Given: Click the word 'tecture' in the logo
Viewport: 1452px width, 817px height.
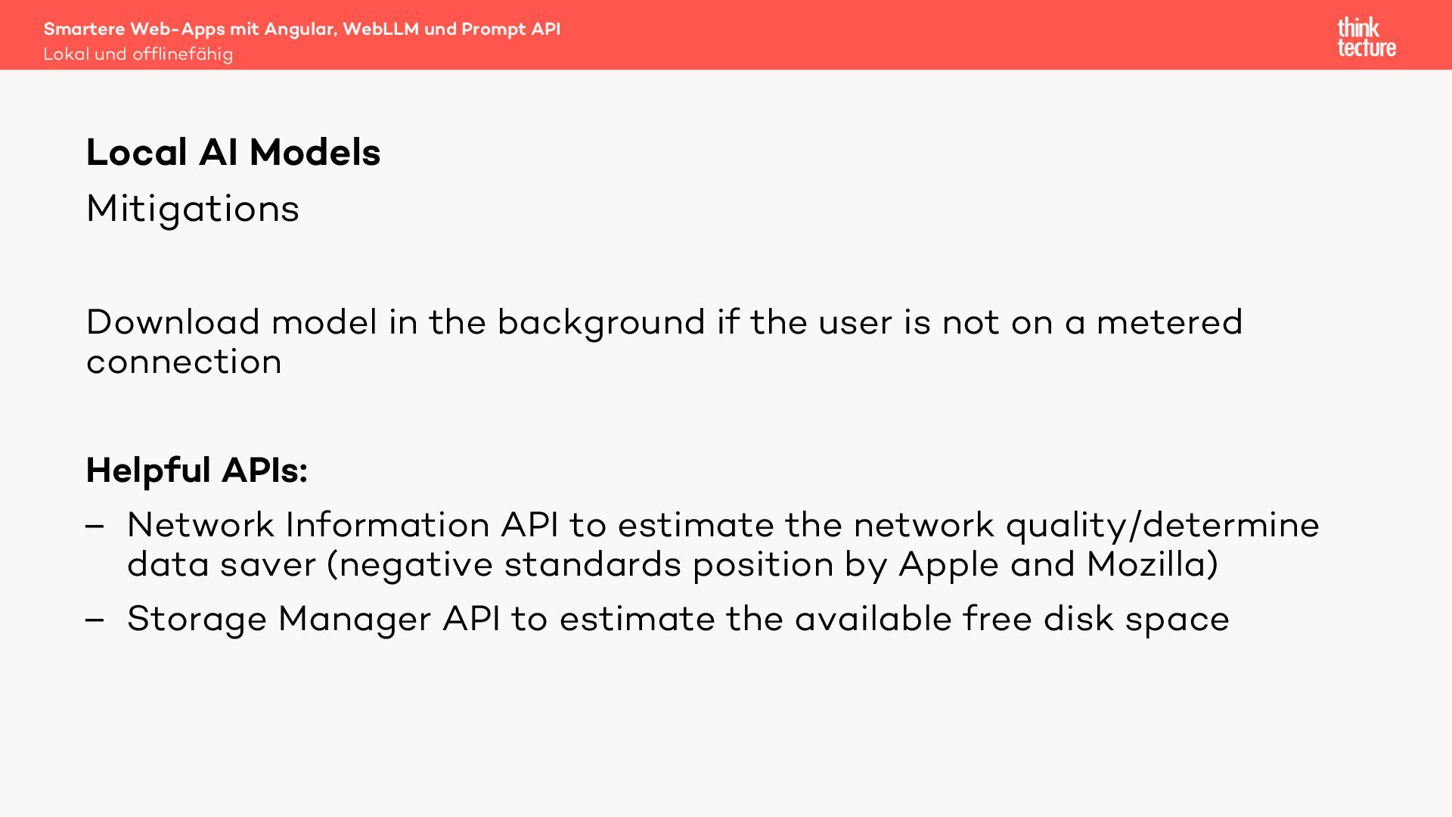Looking at the screenshot, I should coord(1367,48).
